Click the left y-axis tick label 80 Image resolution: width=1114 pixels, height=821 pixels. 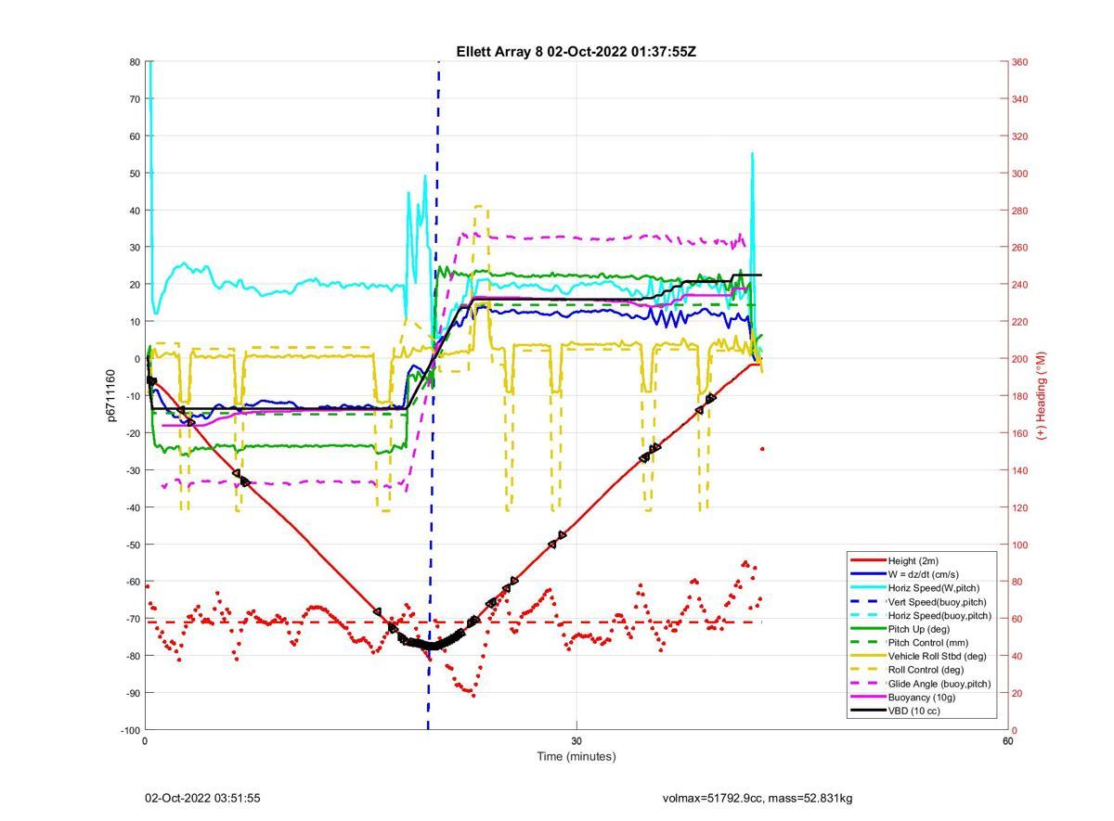coord(135,62)
